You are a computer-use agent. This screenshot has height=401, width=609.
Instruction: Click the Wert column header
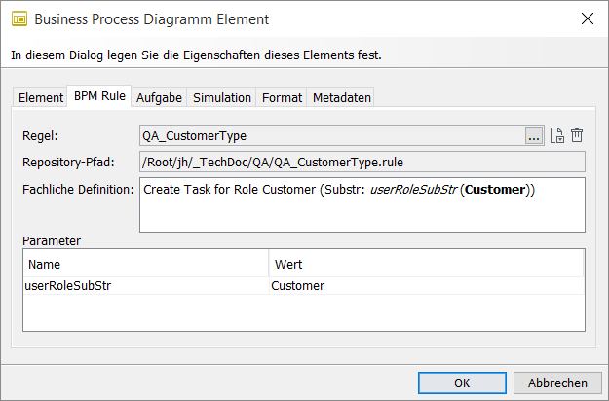pyautogui.click(x=425, y=264)
